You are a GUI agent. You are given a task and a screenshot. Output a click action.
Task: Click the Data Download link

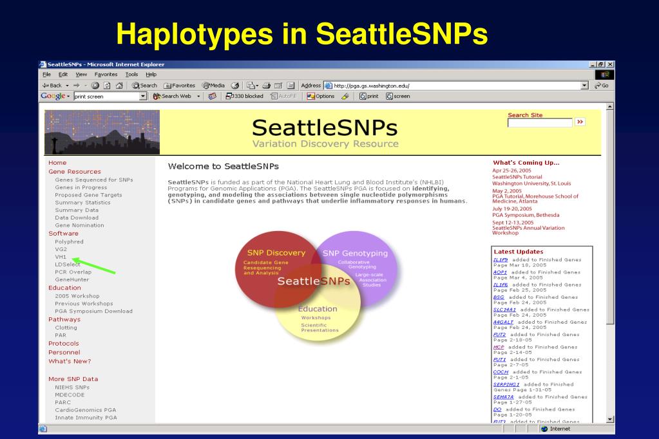pos(77,218)
